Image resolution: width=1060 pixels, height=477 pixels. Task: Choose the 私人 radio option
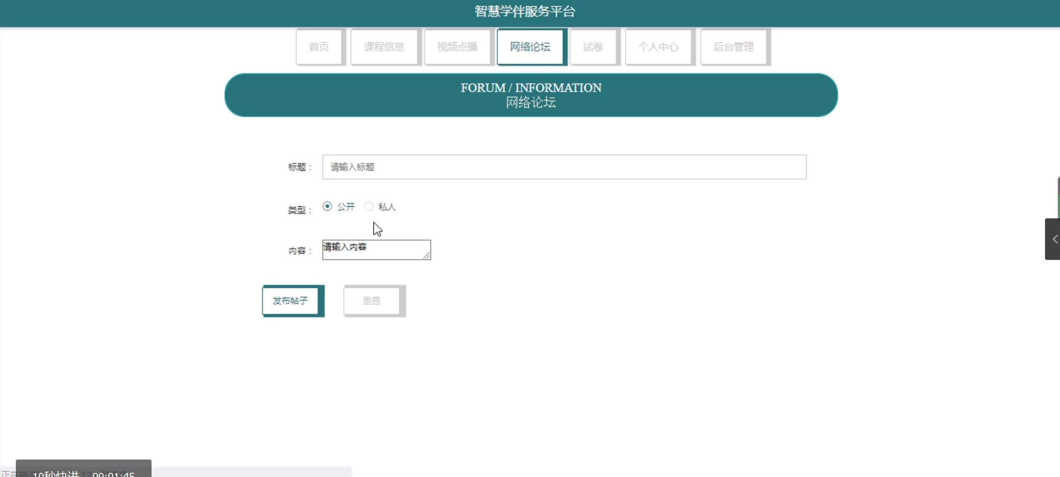point(368,206)
